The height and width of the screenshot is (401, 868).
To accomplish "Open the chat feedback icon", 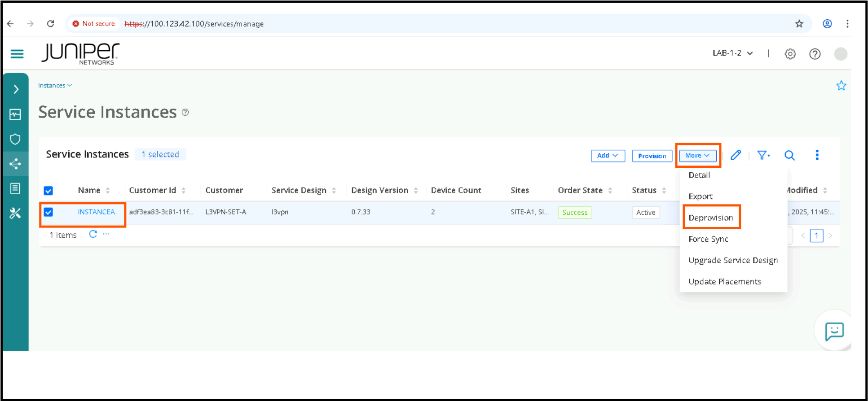I will (834, 331).
